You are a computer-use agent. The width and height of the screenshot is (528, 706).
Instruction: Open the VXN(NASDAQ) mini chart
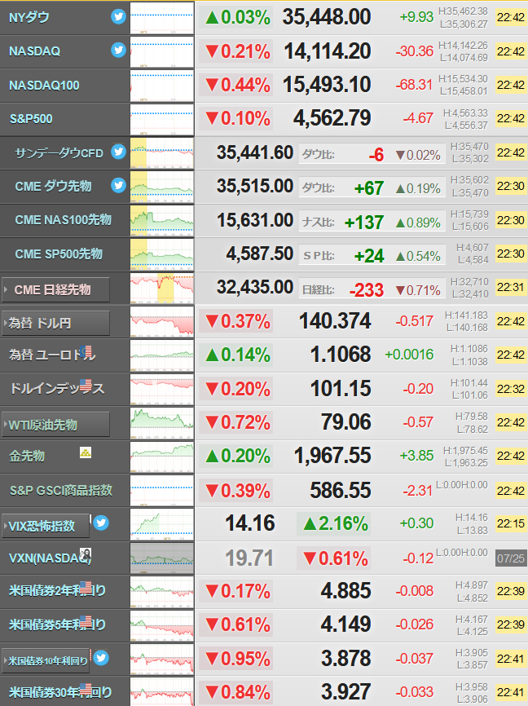pos(162,558)
